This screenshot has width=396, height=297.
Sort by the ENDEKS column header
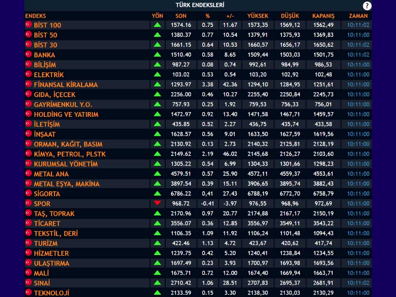pyautogui.click(x=36, y=16)
